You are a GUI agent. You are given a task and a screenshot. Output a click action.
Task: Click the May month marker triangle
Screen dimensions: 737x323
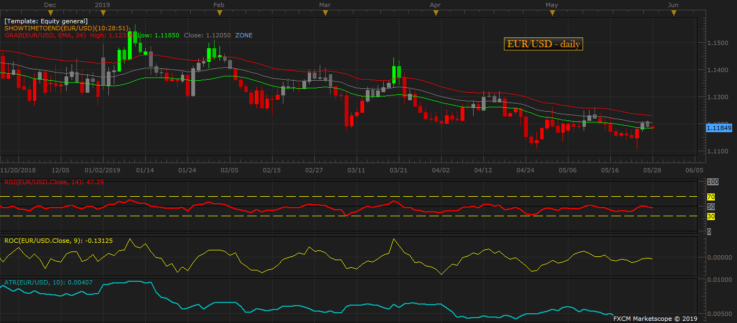pyautogui.click(x=552, y=12)
